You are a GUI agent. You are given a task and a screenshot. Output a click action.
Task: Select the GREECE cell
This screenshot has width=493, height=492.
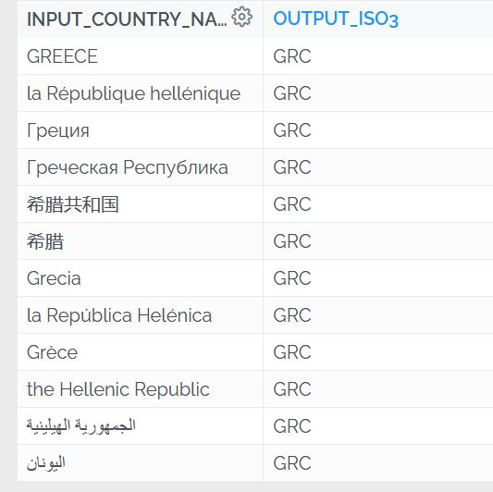pyautogui.click(x=141, y=56)
